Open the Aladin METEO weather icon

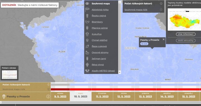(87, 71)
